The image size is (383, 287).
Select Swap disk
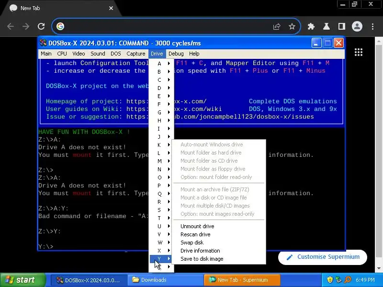pyautogui.click(x=219, y=243)
